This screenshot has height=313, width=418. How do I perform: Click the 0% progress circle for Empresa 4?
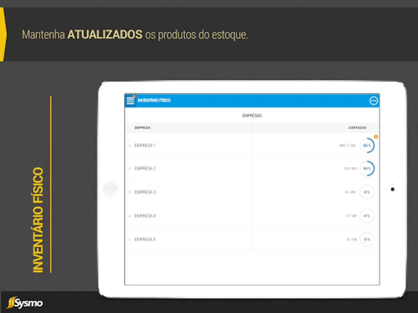pos(367,216)
